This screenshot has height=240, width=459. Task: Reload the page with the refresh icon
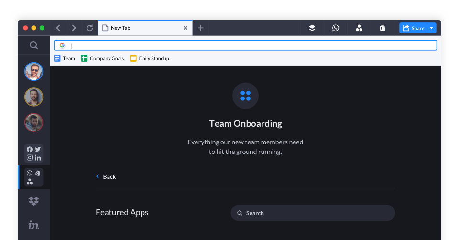click(90, 28)
